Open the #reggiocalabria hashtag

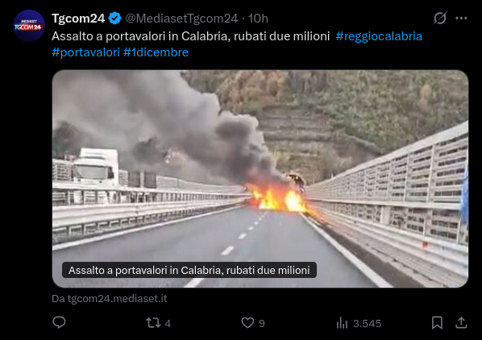pos(379,36)
